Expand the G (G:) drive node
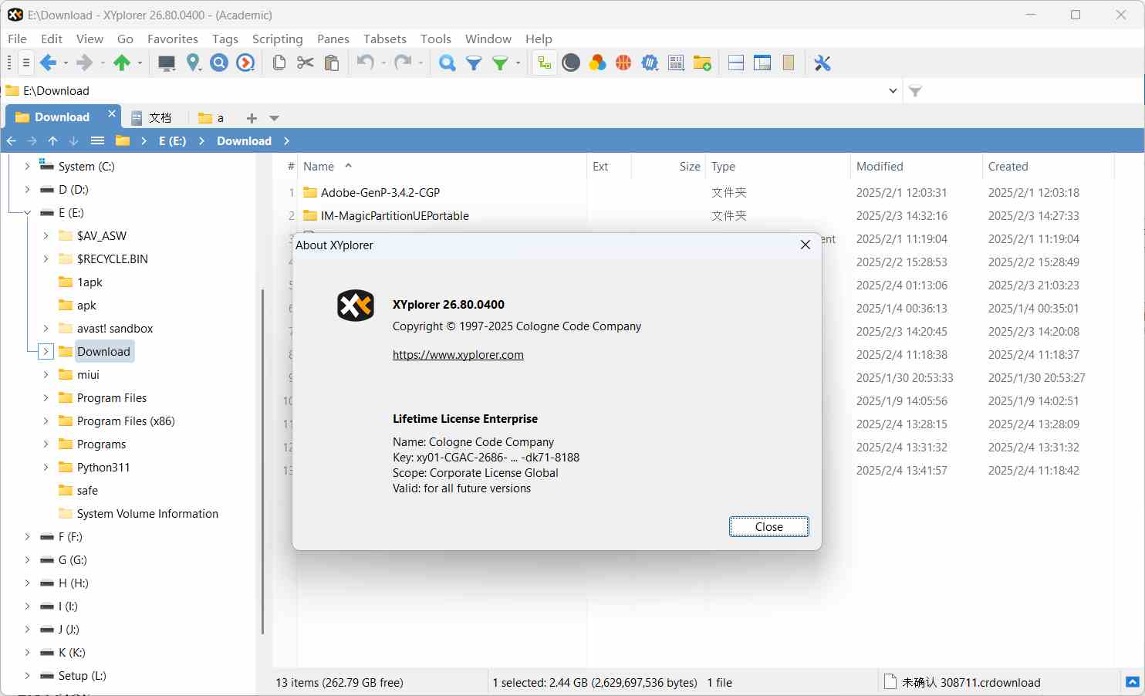Viewport: 1145px width, 696px height. click(x=27, y=559)
